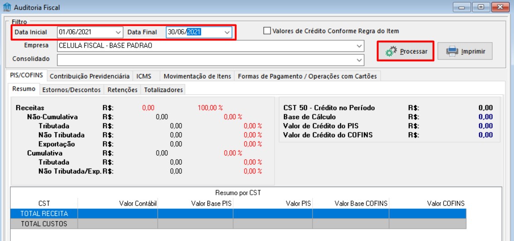Close the Auditoria Fiscal window
Viewport: 514px width, 241px height.
click(501, 7)
